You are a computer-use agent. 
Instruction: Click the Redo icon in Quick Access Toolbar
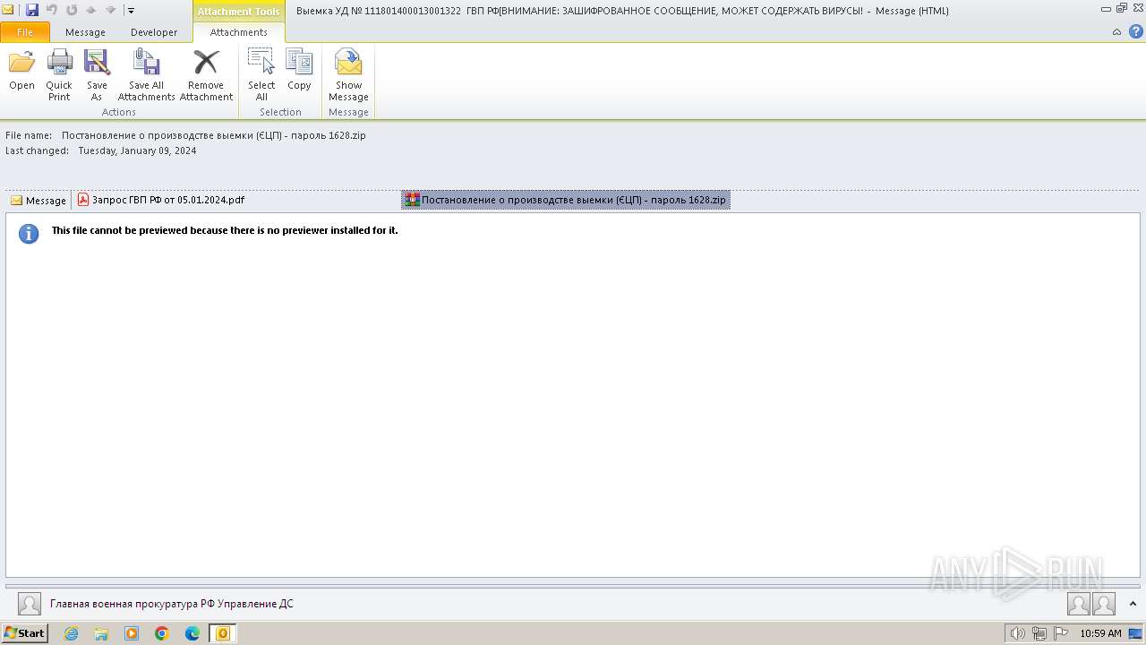coord(72,10)
